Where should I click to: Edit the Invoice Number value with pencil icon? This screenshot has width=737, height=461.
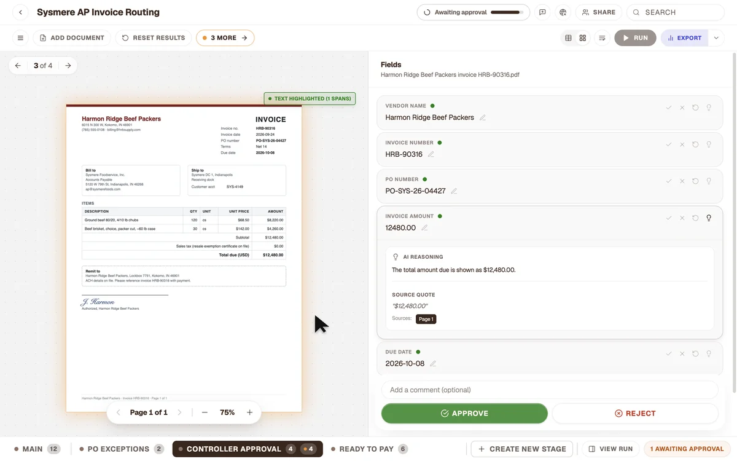tap(431, 154)
